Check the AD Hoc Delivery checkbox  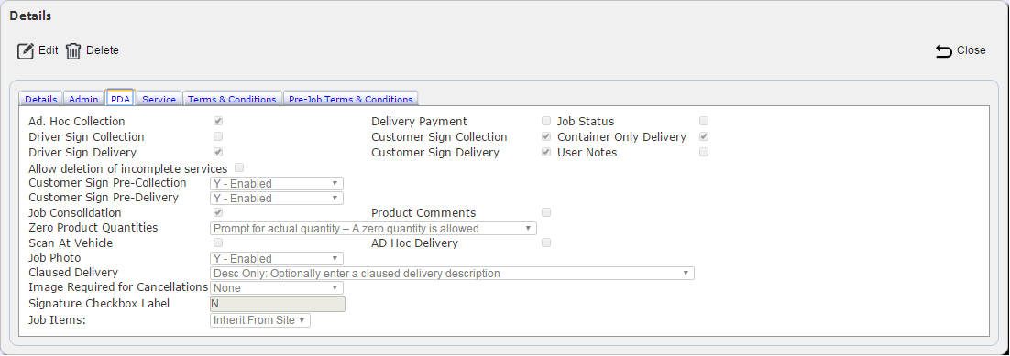pos(546,243)
